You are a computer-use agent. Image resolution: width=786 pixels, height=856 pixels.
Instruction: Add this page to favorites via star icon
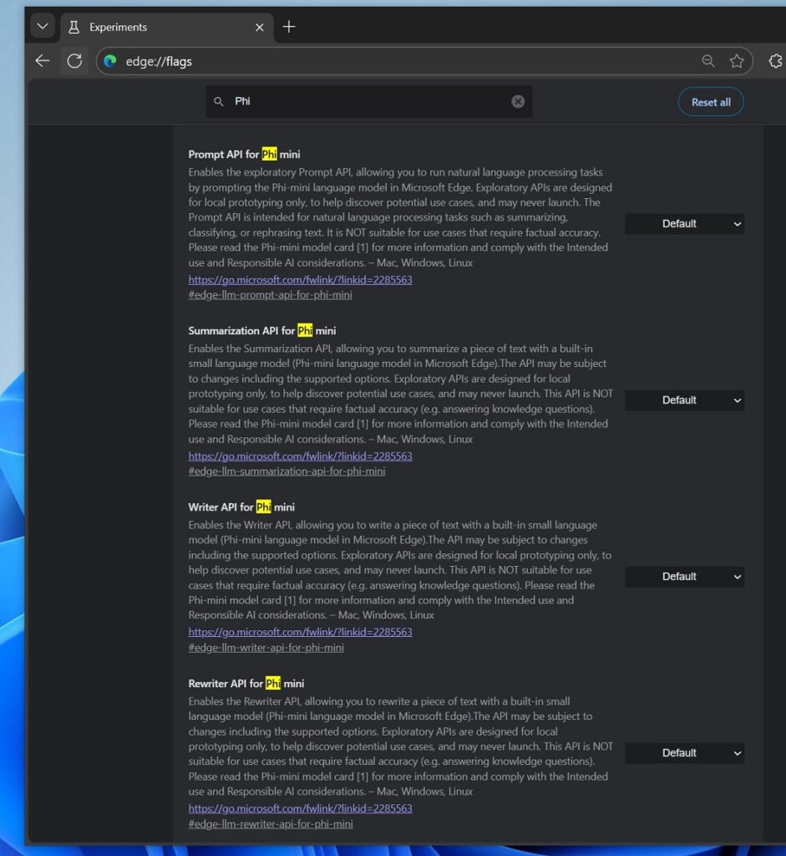[737, 60]
